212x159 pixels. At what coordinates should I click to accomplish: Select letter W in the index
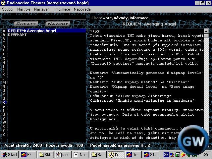4,122
